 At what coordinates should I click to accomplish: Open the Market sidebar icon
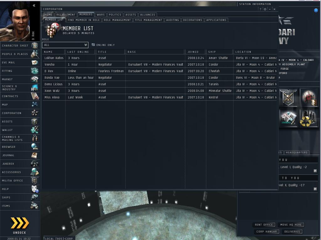(x=34, y=79)
